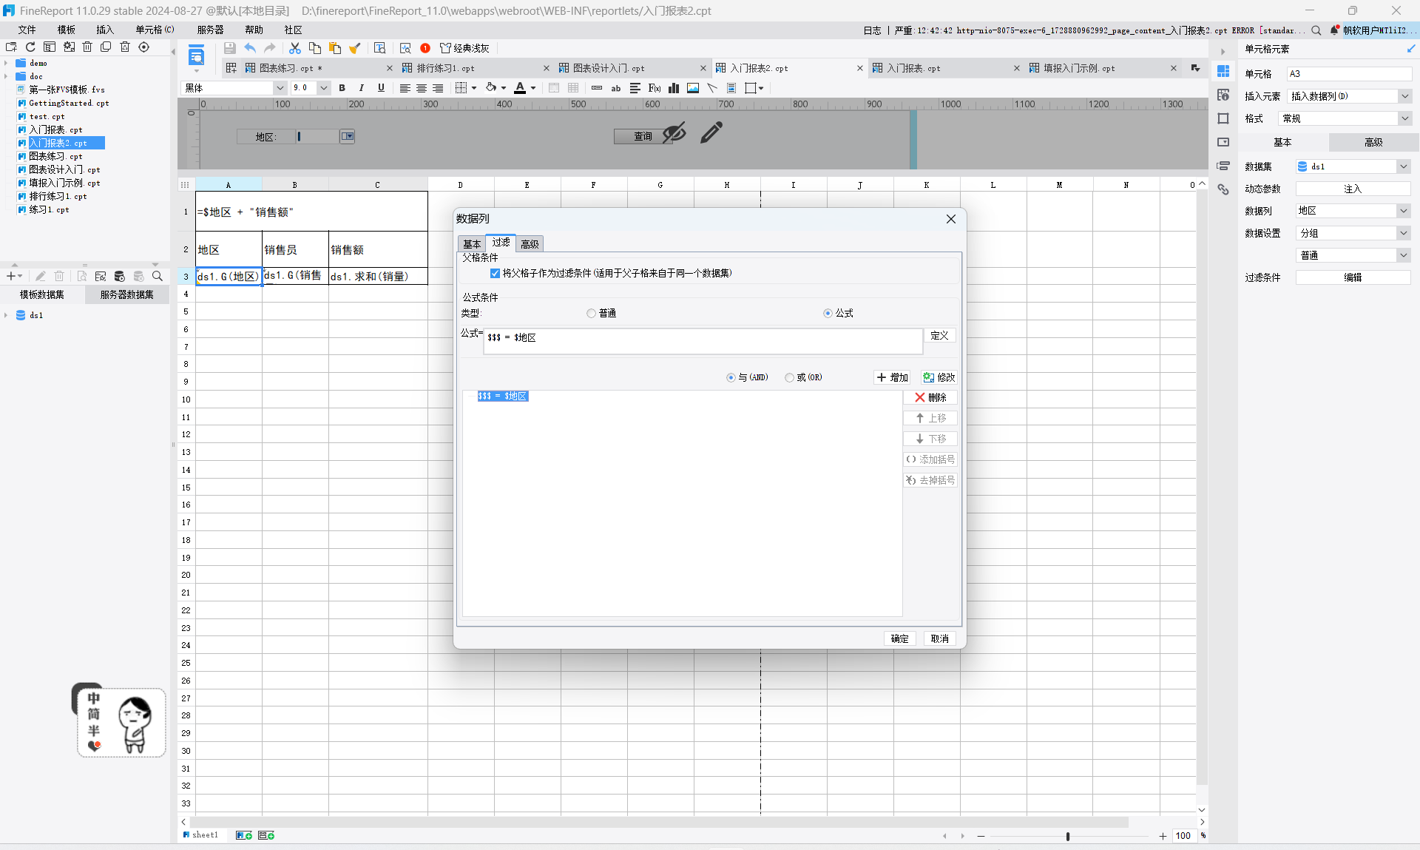Click the pencil edit icon in parameter pane
This screenshot has height=850, width=1420.
711,133
